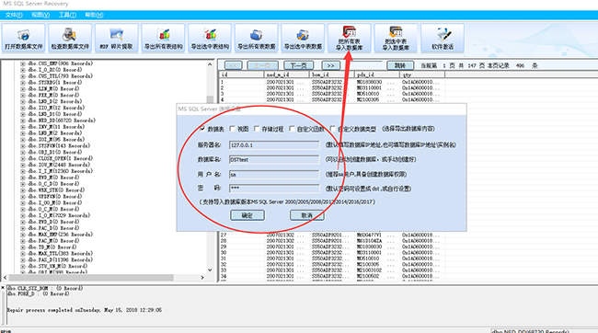Viewport: 598px width, 333px height.
Task: Focus the 服务器名 server name field
Action: (274, 145)
